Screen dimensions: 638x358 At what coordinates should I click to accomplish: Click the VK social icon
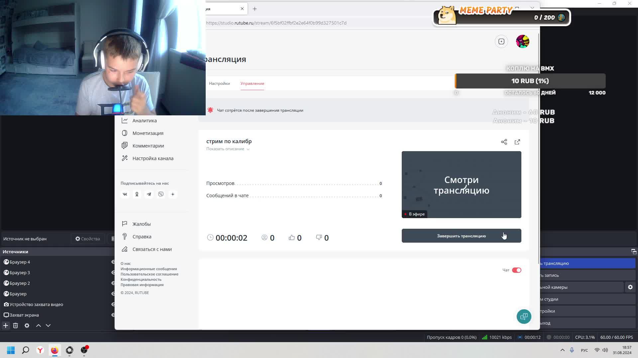[x=125, y=194]
